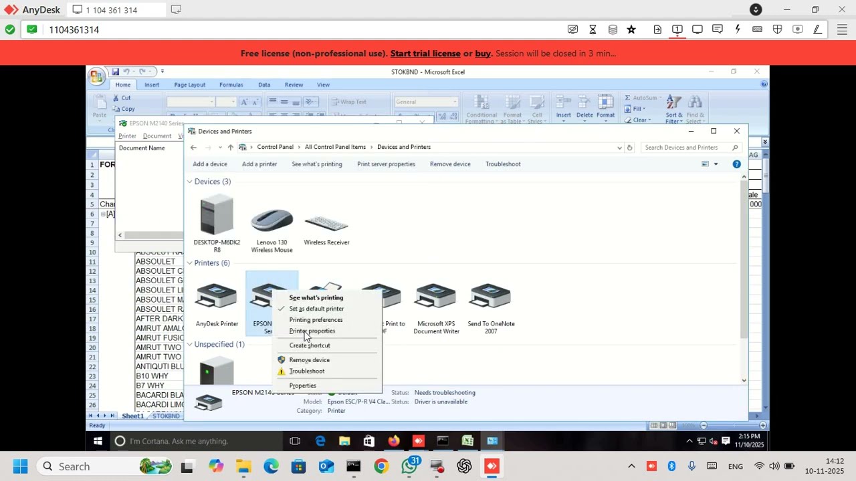Open the Excel Number Format dropdown

(454, 102)
